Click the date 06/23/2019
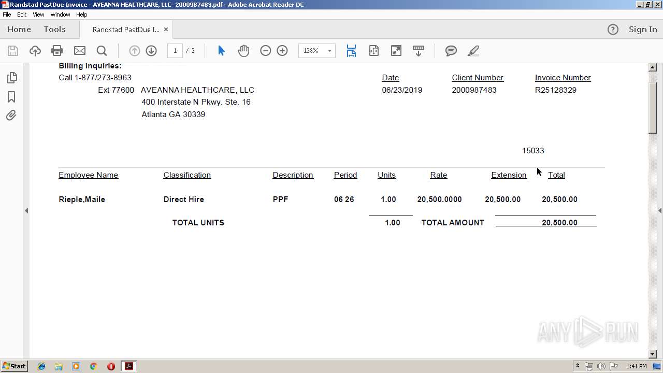 click(x=402, y=90)
